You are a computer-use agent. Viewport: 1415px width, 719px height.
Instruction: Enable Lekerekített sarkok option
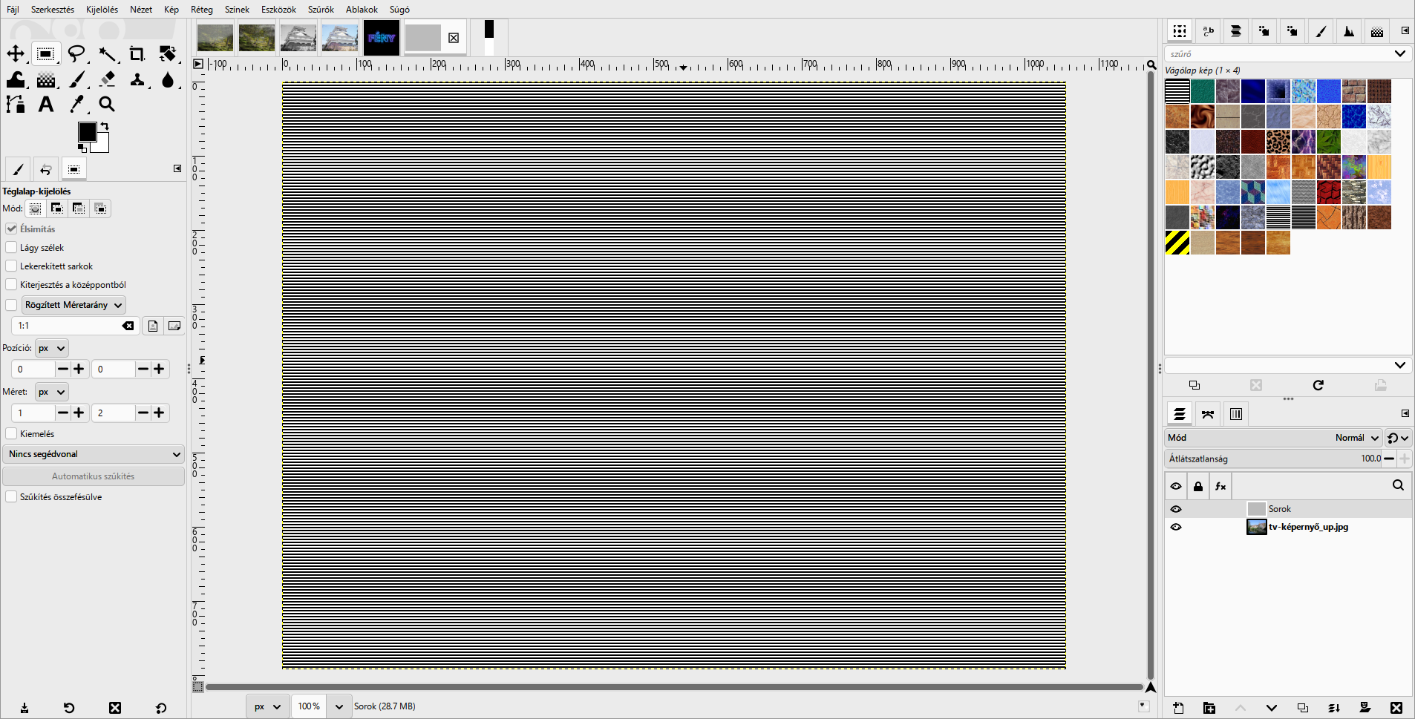(x=11, y=266)
